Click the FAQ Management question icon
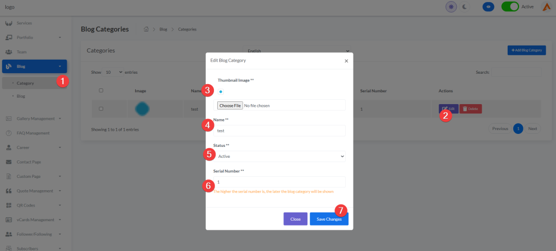Image resolution: width=556 pixels, height=251 pixels. [x=9, y=133]
